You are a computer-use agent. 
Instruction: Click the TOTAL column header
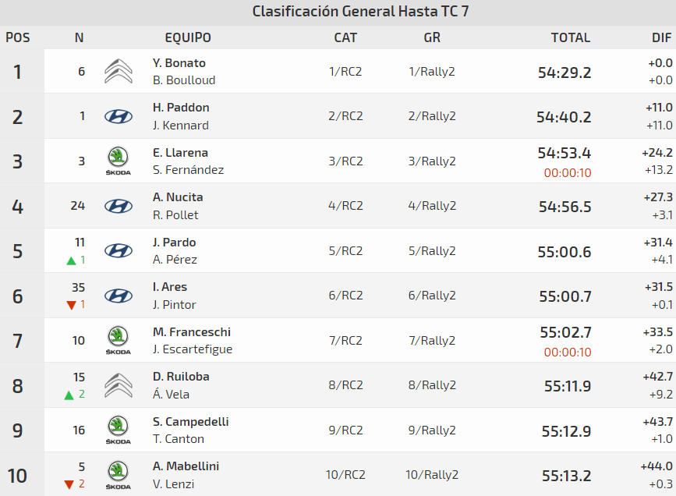[570, 37]
